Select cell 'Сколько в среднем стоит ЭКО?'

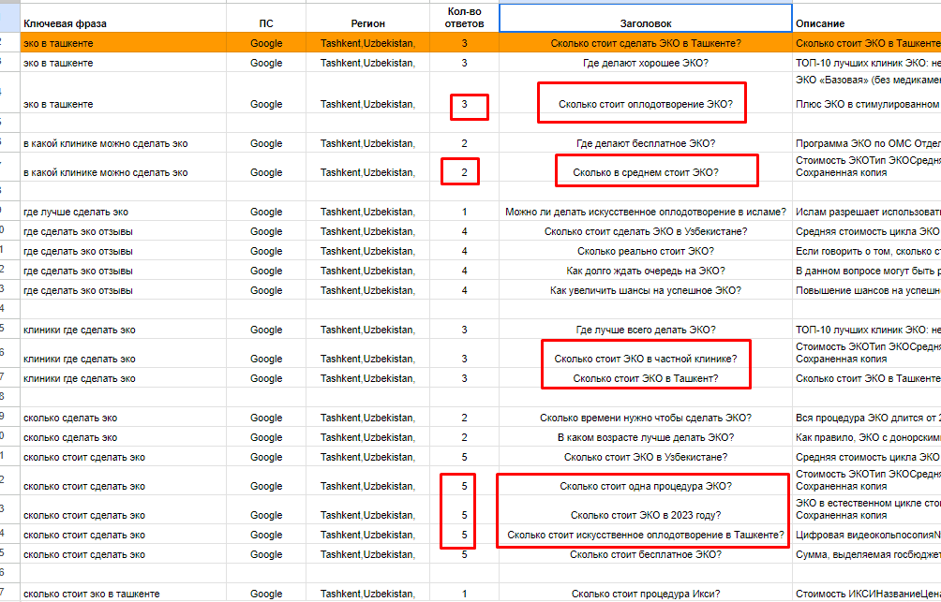coord(646,167)
